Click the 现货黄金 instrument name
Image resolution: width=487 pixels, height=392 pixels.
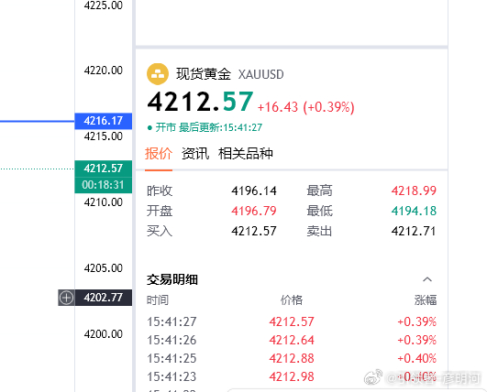[x=204, y=74]
